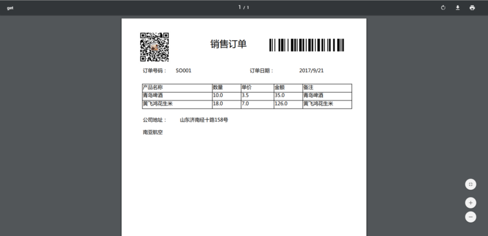
Task: Click the 数量 column header
Action: pos(218,88)
